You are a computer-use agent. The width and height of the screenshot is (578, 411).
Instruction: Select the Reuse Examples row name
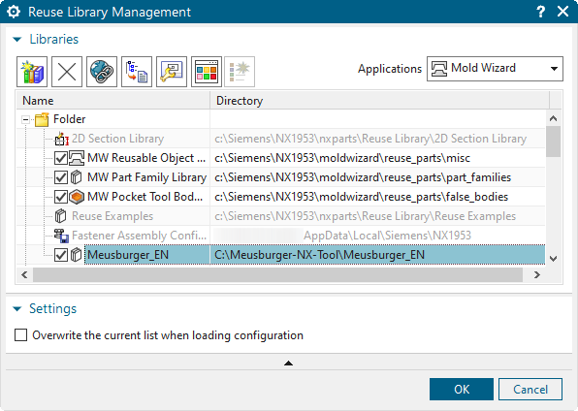[112, 216]
